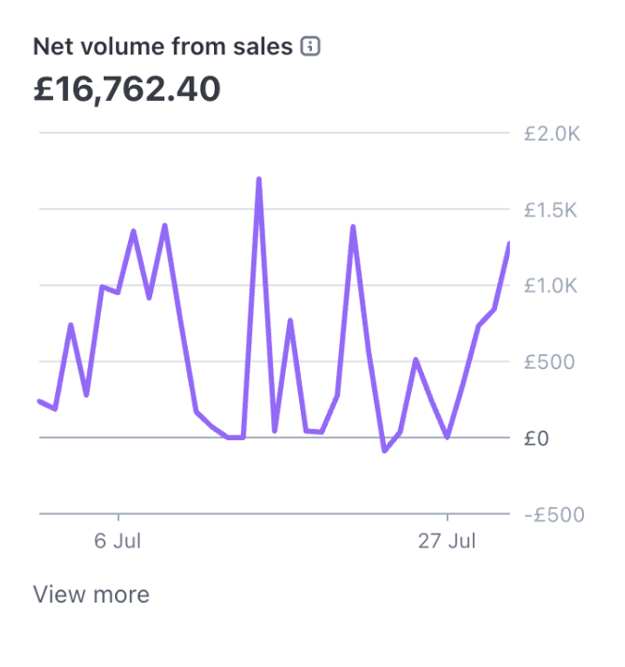Click the 27 Jul date label
The width and height of the screenshot is (625, 667).
(x=447, y=542)
